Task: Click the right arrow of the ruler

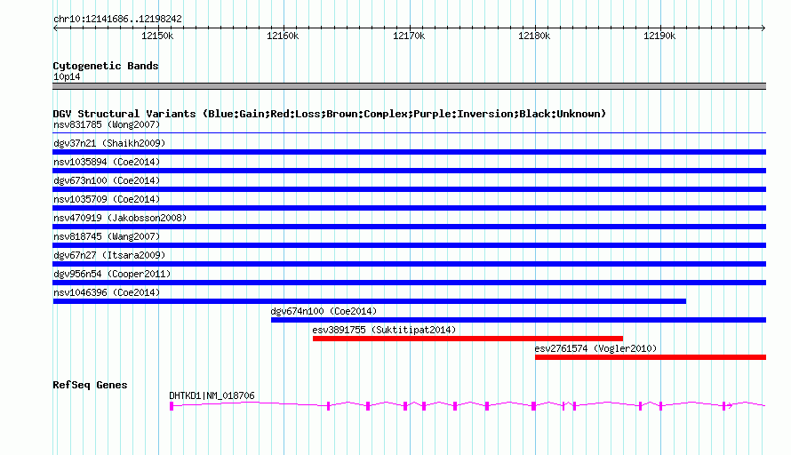Action: (x=763, y=28)
